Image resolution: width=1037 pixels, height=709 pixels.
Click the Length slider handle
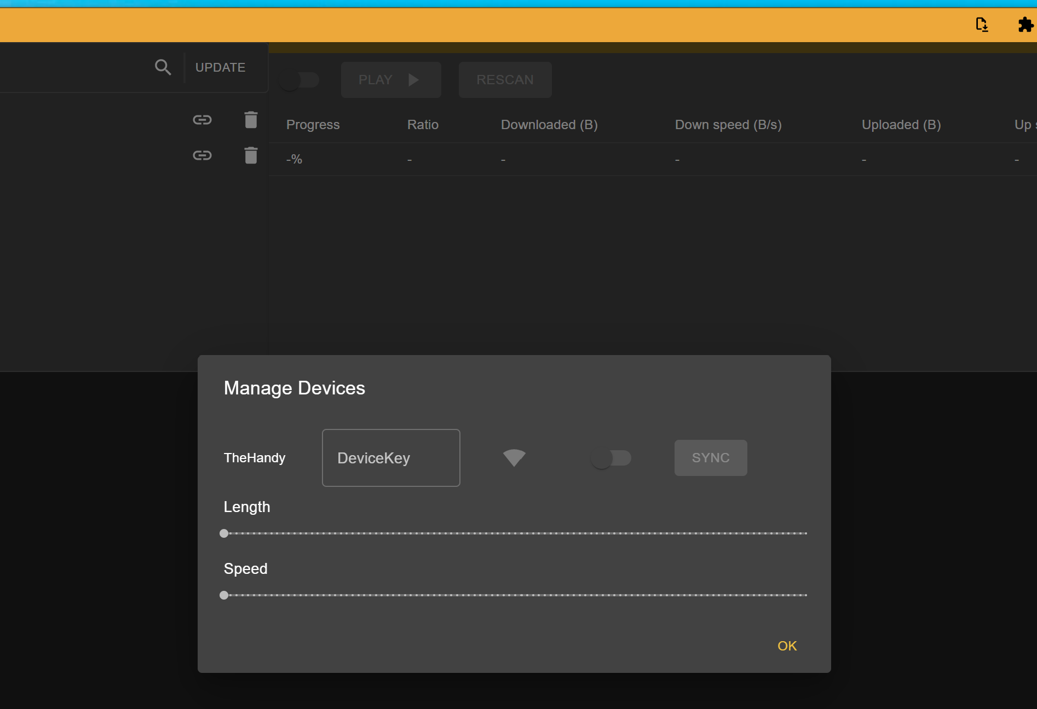224,533
